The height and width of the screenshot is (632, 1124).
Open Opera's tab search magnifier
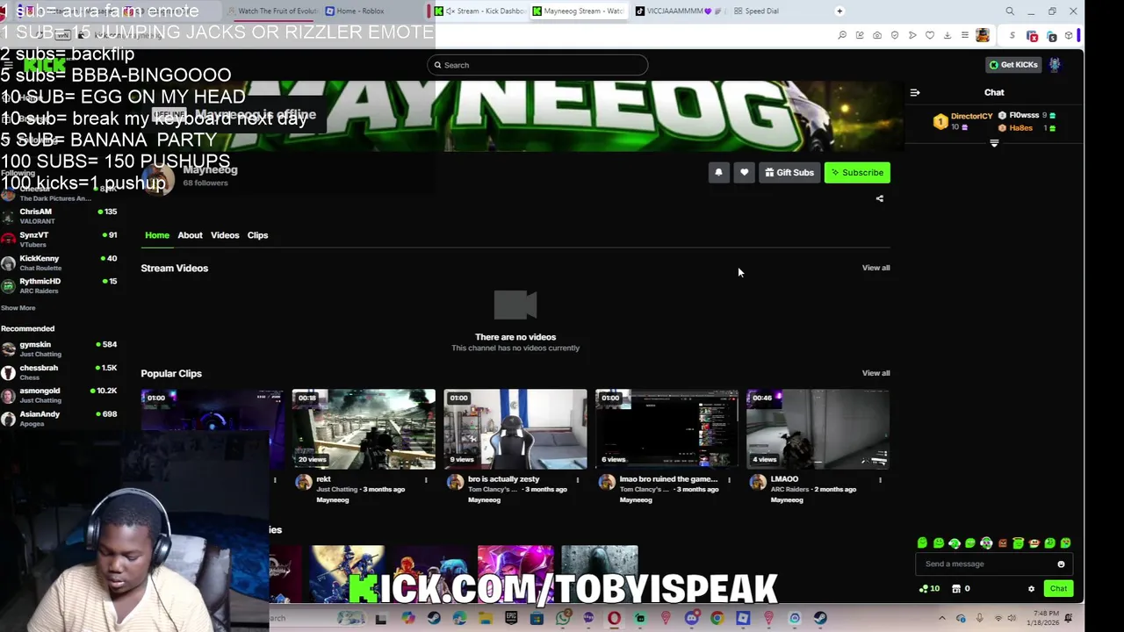pyautogui.click(x=1010, y=11)
